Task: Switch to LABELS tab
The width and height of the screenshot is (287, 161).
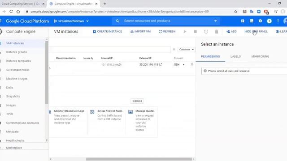Action: tap(235, 57)
